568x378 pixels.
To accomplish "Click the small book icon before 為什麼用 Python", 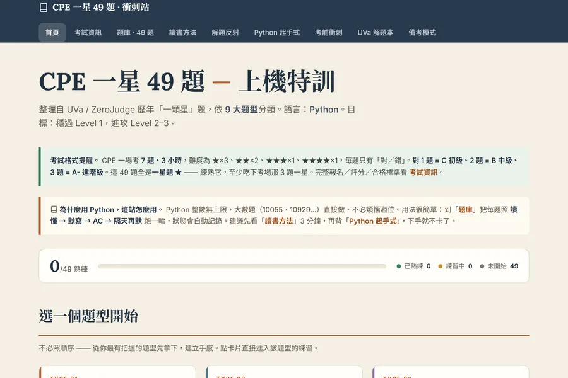I will tap(54, 209).
